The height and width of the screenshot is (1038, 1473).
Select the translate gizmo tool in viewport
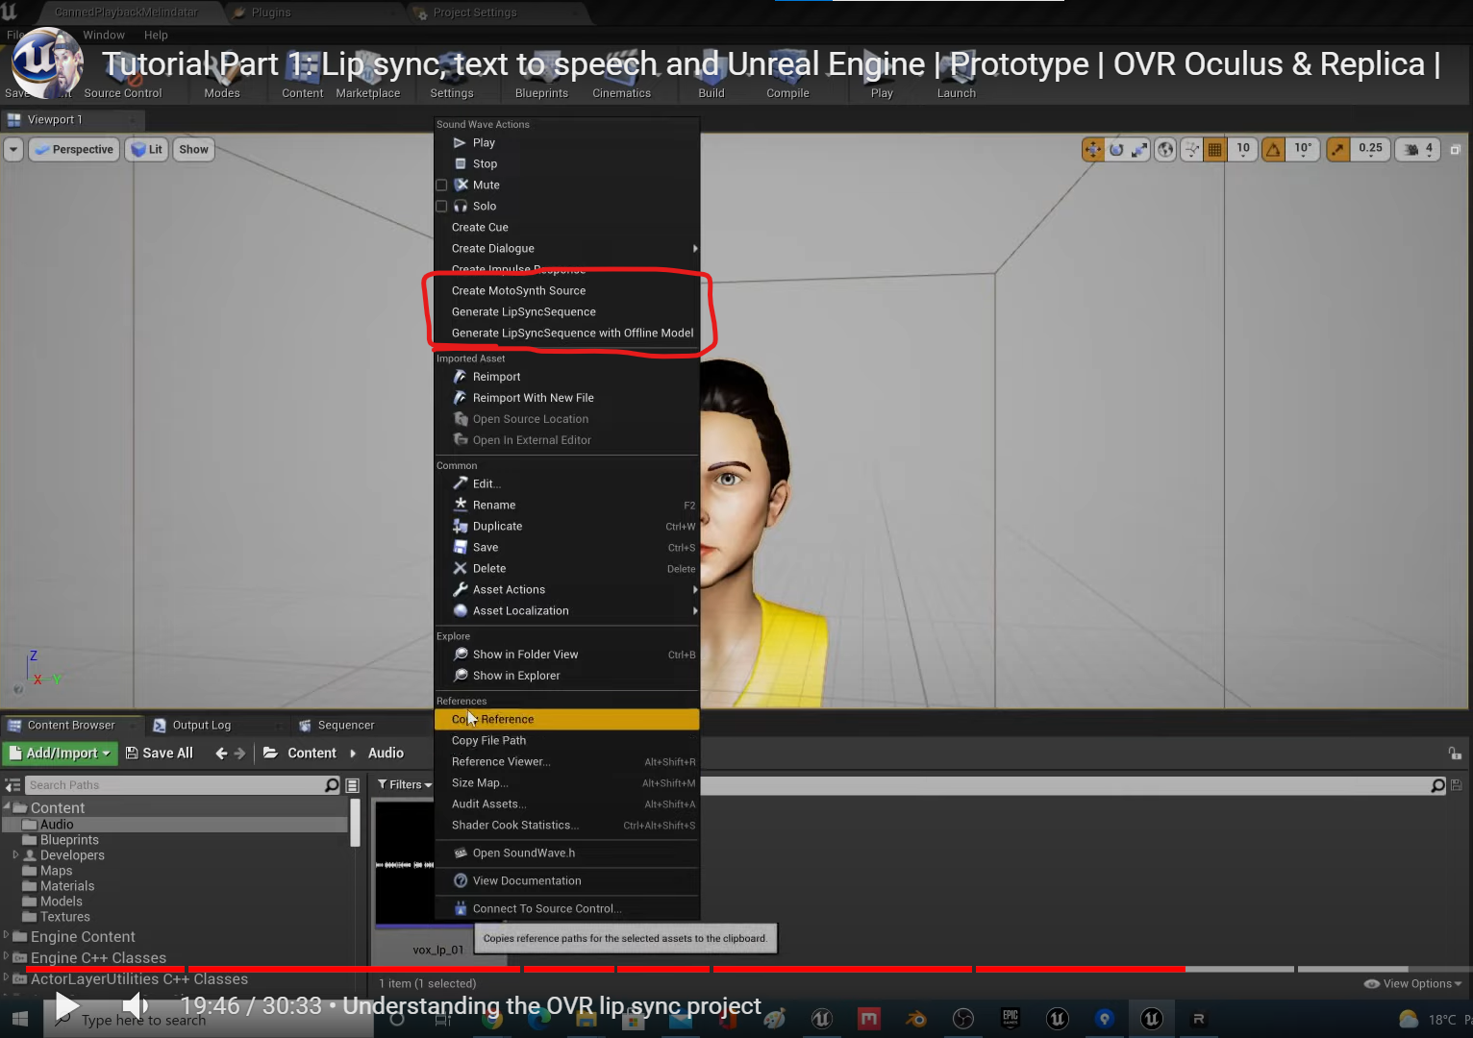click(1093, 149)
